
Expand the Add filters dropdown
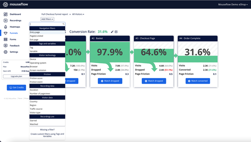(47, 19)
